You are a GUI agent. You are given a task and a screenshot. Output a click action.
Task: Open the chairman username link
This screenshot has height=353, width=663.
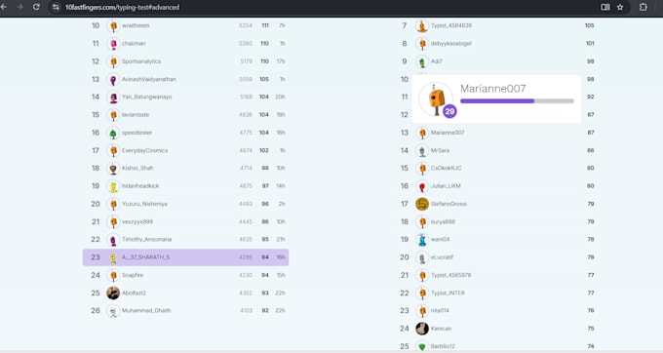pyautogui.click(x=134, y=44)
